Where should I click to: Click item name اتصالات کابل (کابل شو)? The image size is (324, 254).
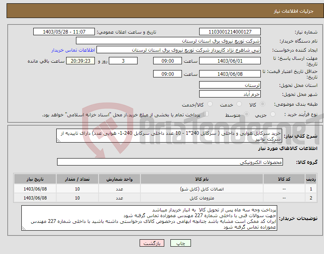click(202, 189)
